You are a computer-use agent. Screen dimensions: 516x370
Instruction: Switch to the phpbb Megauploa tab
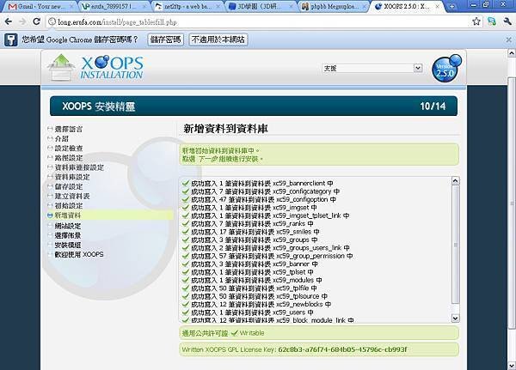335,7
